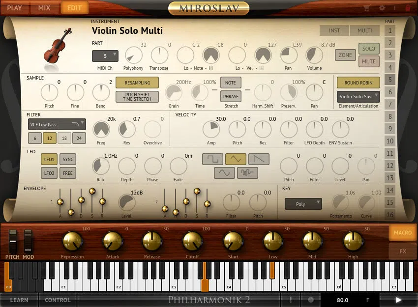Switch to MULTI view
This screenshot has height=307, width=418.
[364, 30]
